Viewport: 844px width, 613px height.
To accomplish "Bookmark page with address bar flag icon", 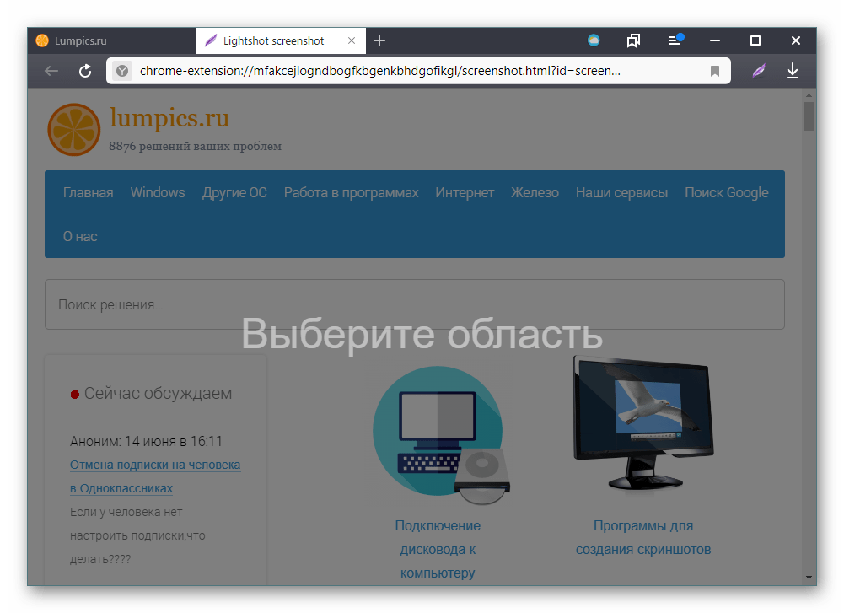I will coord(715,72).
